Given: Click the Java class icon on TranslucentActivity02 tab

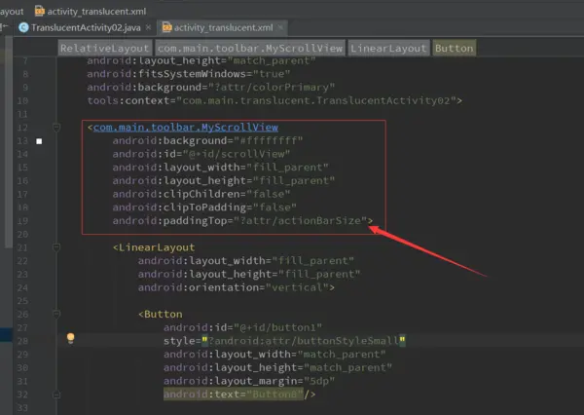Looking at the screenshot, I should click(x=23, y=27).
